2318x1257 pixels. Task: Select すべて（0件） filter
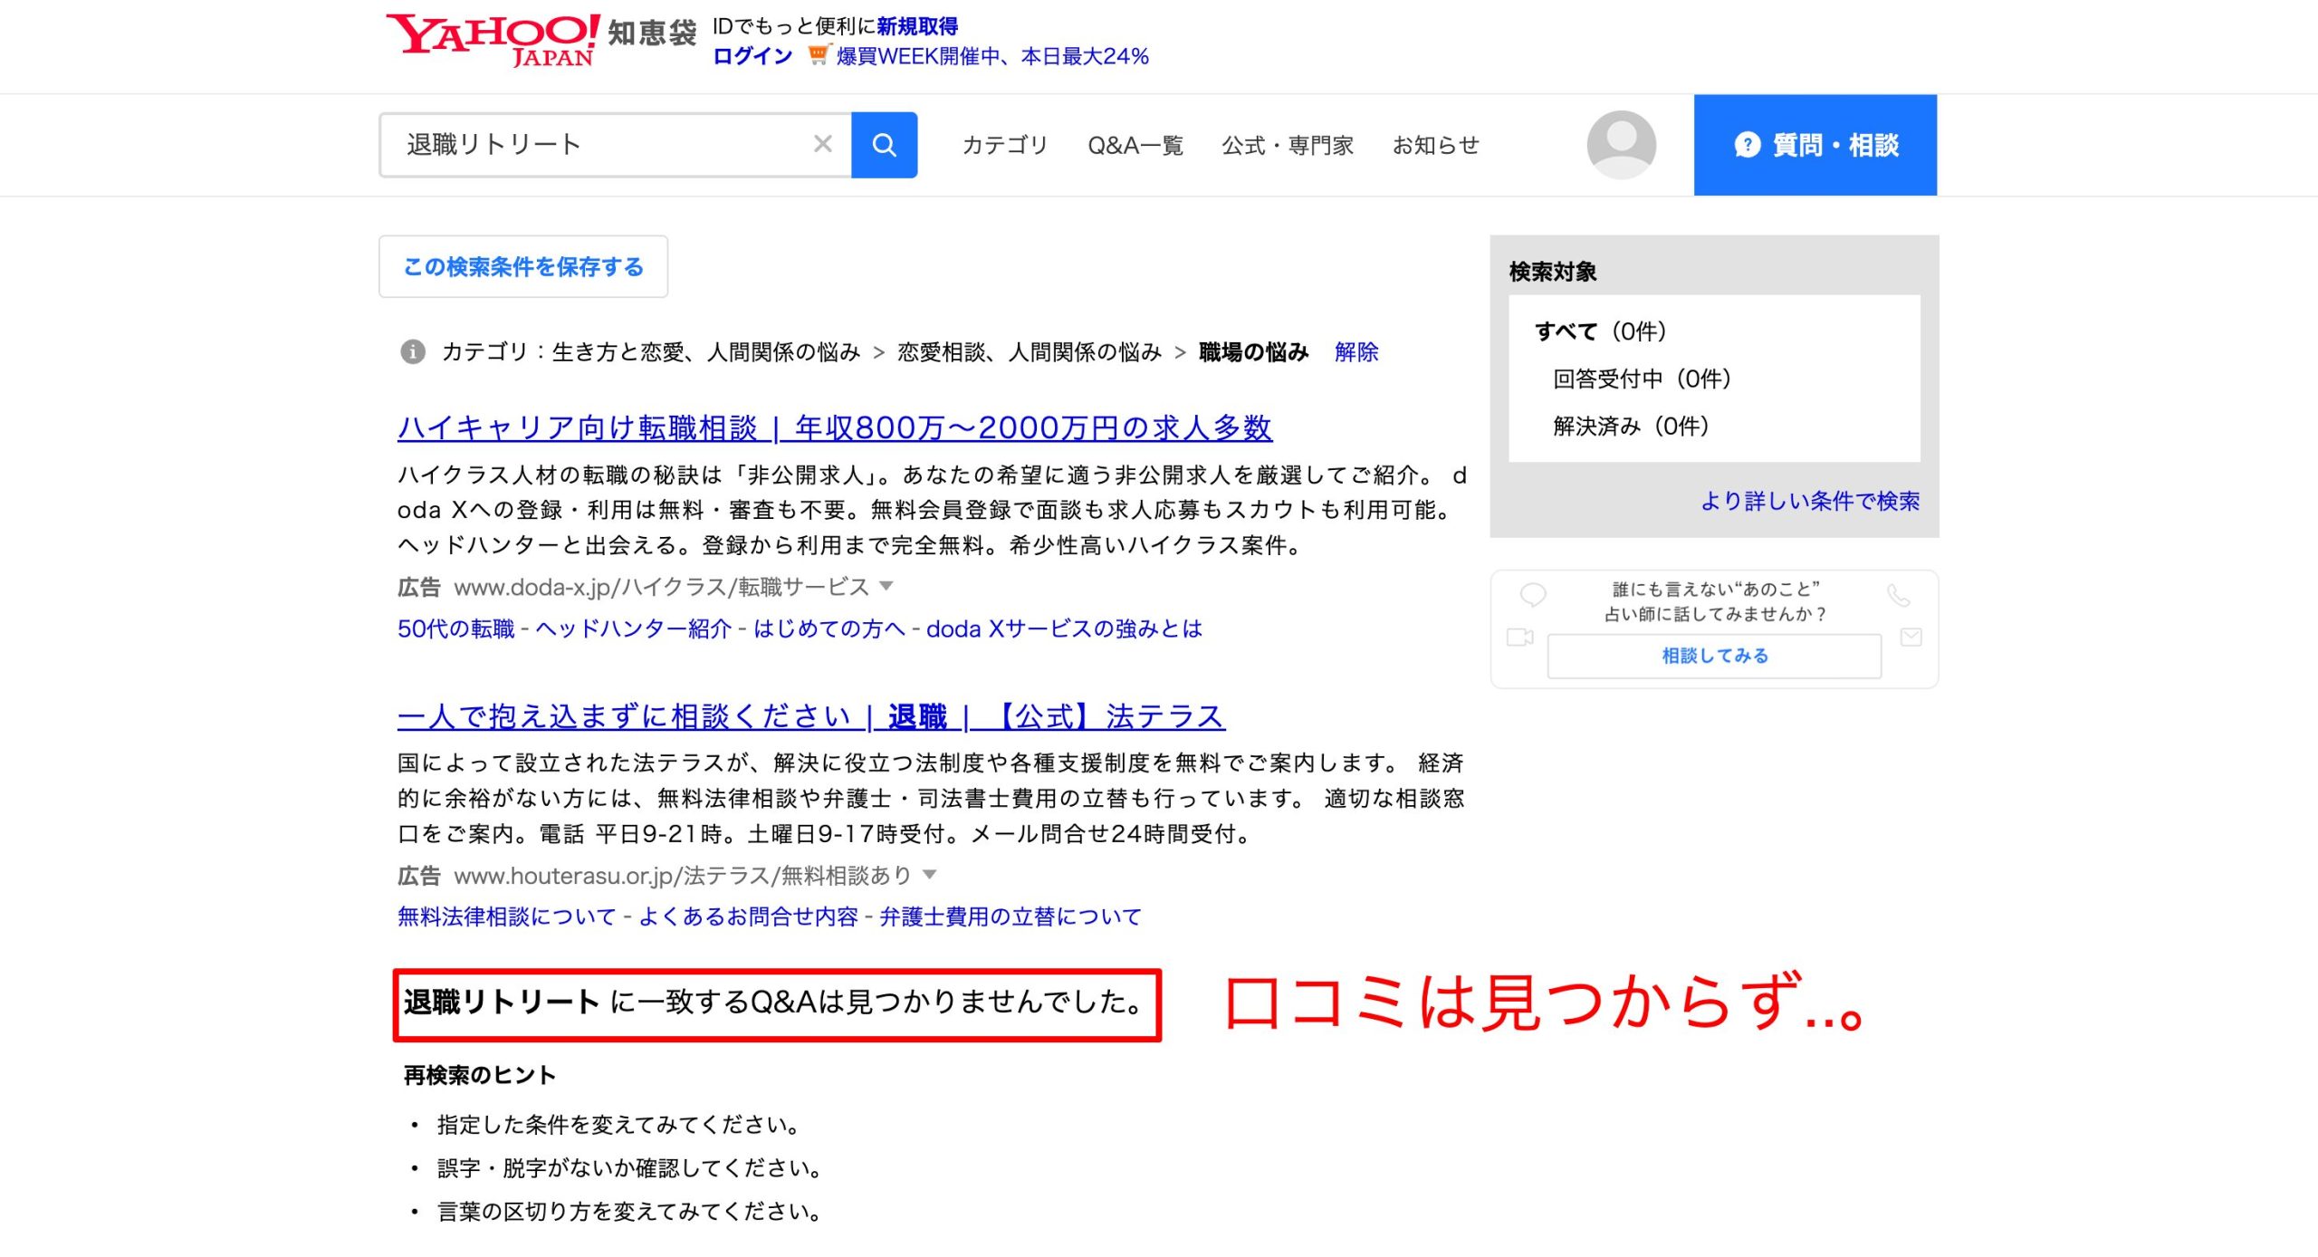coord(1601,331)
